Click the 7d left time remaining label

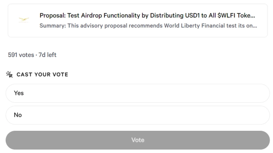pos(47,55)
